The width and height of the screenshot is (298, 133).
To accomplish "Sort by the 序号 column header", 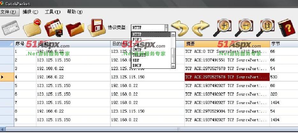I will 25,44.
